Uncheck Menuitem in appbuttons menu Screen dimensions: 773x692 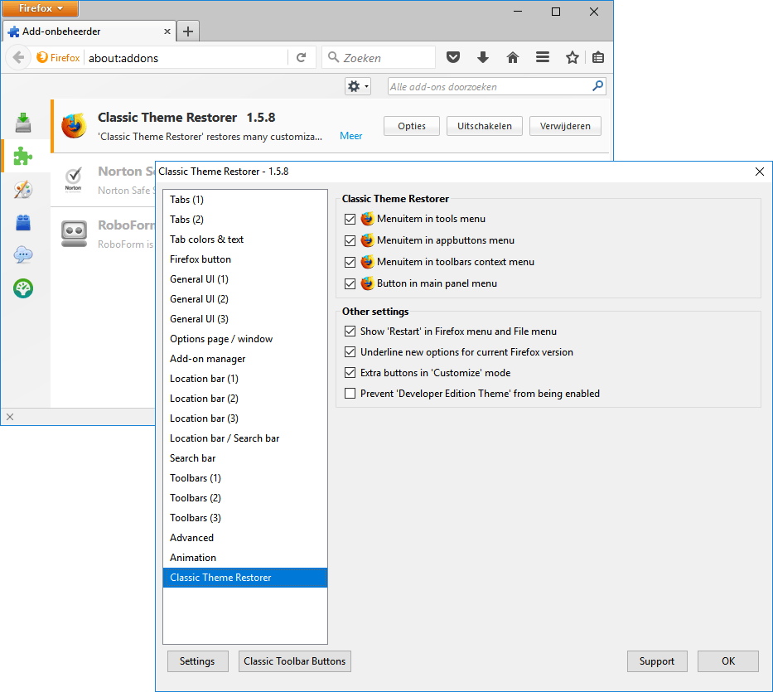tap(350, 240)
